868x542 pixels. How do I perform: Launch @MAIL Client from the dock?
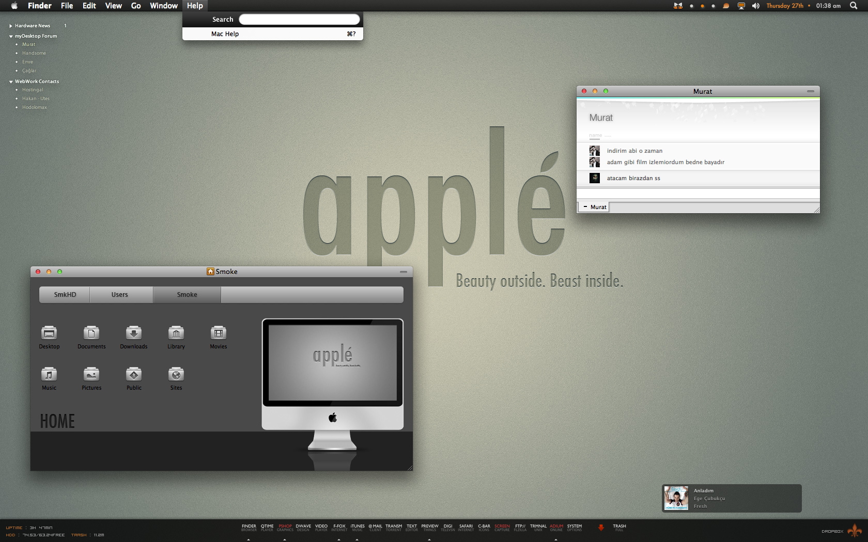[x=376, y=528]
